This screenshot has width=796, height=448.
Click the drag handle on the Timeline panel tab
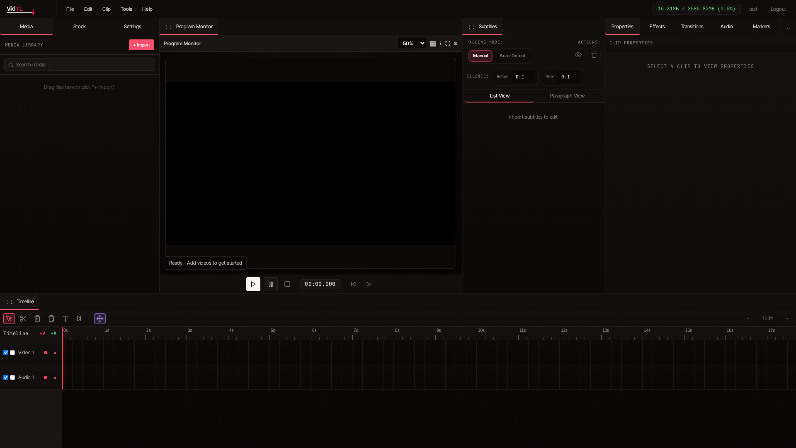click(x=9, y=302)
